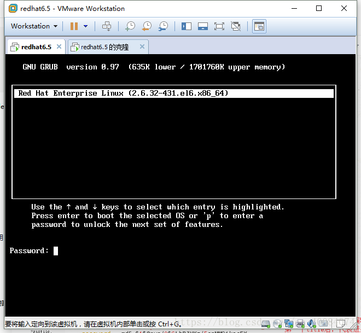Expand the power options dropdown arrow
Viewport: 361px width, 333px height.
[x=86, y=26]
